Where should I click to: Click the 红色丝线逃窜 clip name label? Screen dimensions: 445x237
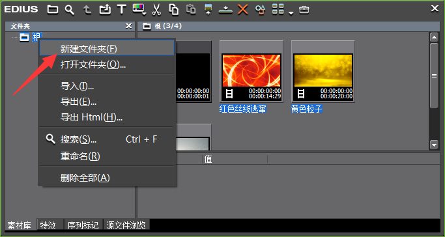click(242, 109)
